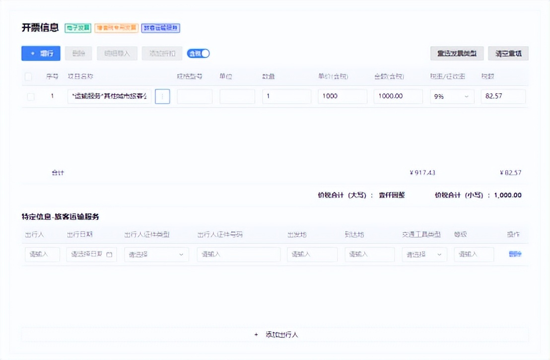
Task: Click the 清空重填 button
Action: (510, 53)
